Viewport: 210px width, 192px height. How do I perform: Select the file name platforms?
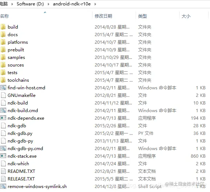18,42
